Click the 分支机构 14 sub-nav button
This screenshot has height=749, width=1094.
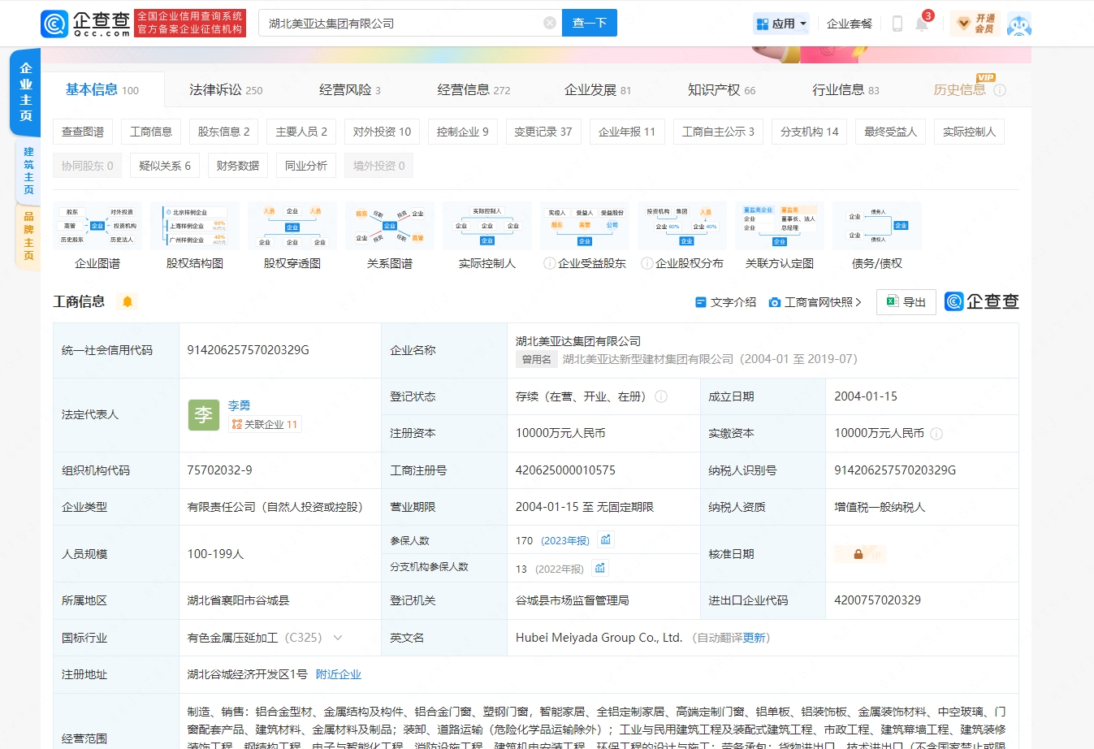click(x=810, y=132)
